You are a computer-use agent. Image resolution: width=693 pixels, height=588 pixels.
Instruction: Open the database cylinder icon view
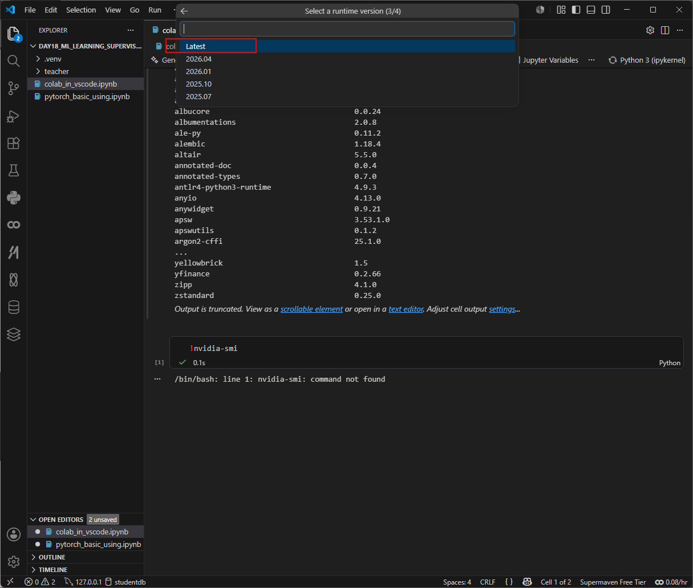14,307
